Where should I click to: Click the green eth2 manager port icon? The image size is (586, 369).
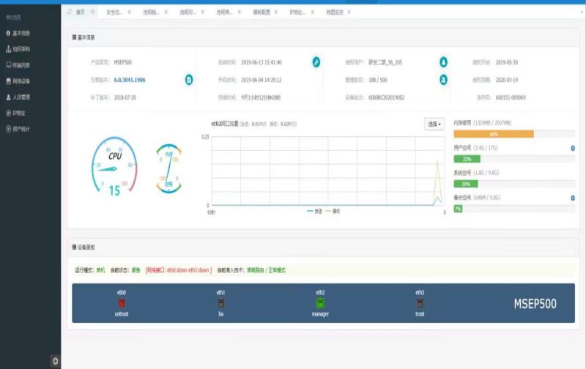click(320, 303)
